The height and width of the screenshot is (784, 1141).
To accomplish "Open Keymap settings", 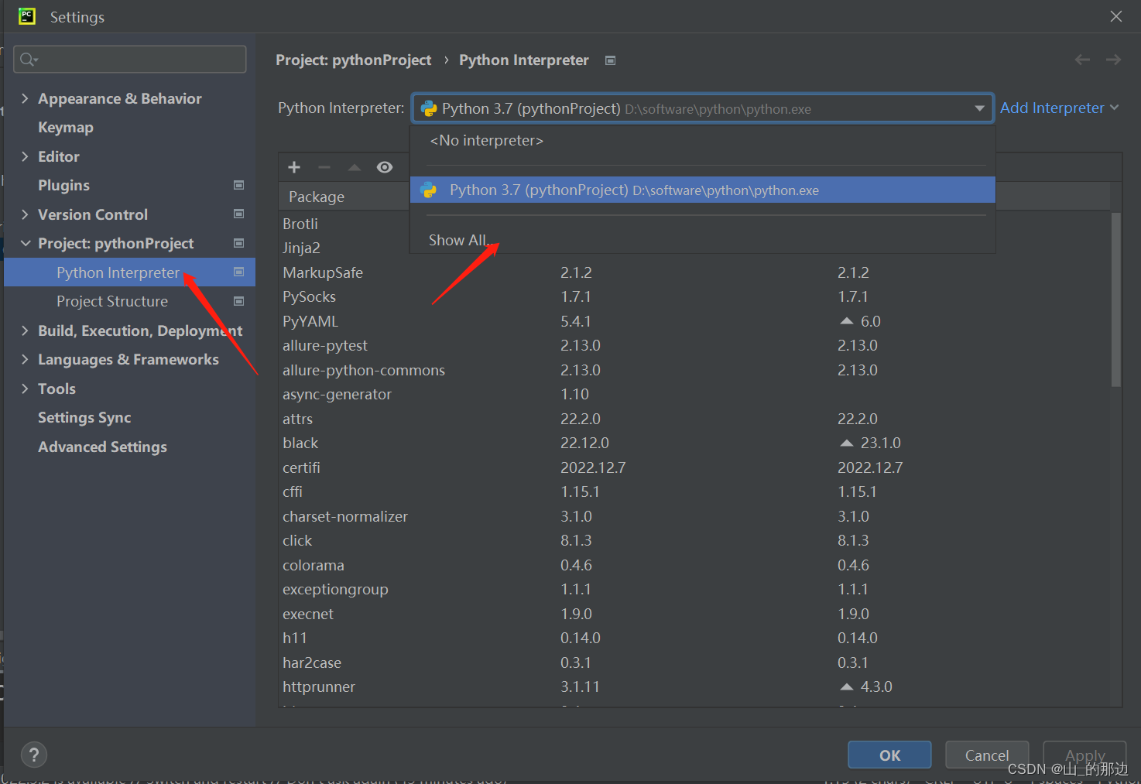I will [x=66, y=127].
